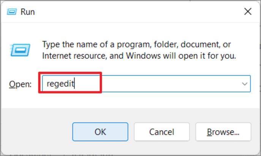Click the large Run program icon
261x156 pixels.
coord(19,49)
